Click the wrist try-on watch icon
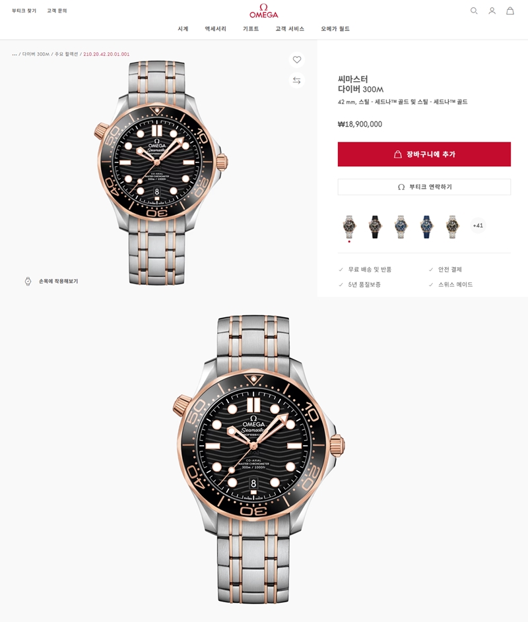Viewport: 528px width, 622px height. 28,281
